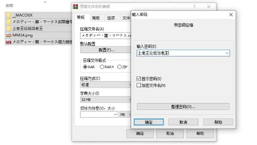Click the 名称 column header
This screenshot has width=257, height=145.
point(9,6)
